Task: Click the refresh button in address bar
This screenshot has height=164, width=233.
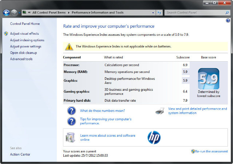Action: pyautogui.click(x=159, y=12)
